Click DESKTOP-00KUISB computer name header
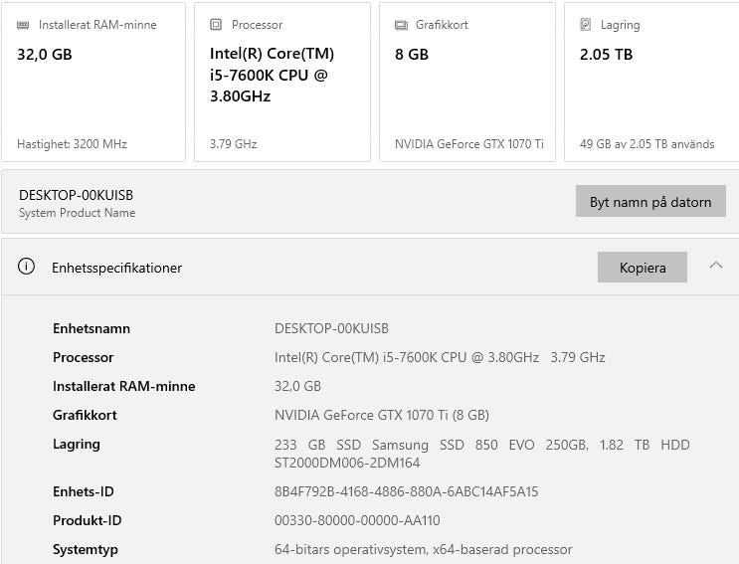The height and width of the screenshot is (564, 739). [76, 195]
